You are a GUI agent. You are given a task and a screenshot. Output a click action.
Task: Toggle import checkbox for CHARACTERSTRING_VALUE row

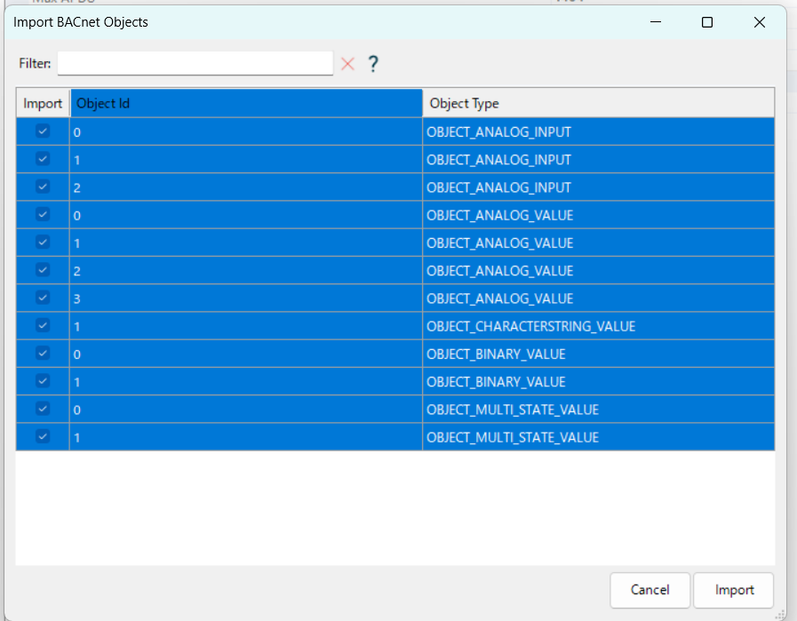point(43,325)
